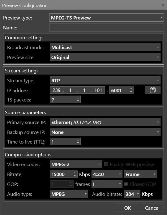
Task: Click the Compression options heading
Action: (x=28, y=155)
